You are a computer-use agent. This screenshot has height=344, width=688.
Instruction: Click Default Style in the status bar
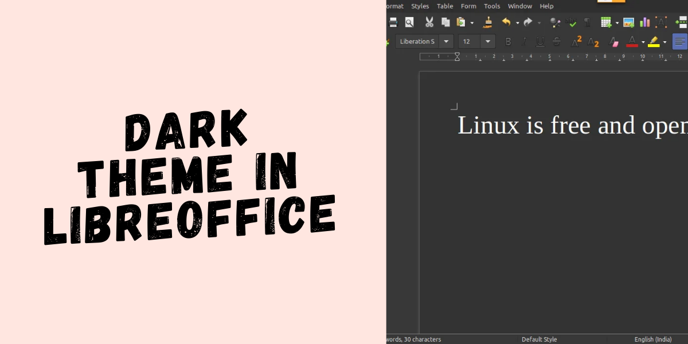tap(539, 339)
